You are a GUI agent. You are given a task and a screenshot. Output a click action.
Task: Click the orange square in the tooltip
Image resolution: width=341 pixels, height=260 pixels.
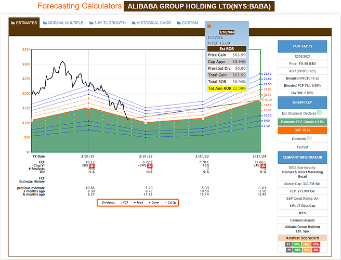point(209,27)
